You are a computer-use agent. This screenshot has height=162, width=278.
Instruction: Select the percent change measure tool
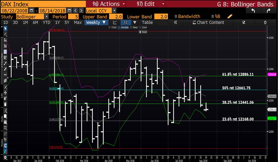coord(5,40)
